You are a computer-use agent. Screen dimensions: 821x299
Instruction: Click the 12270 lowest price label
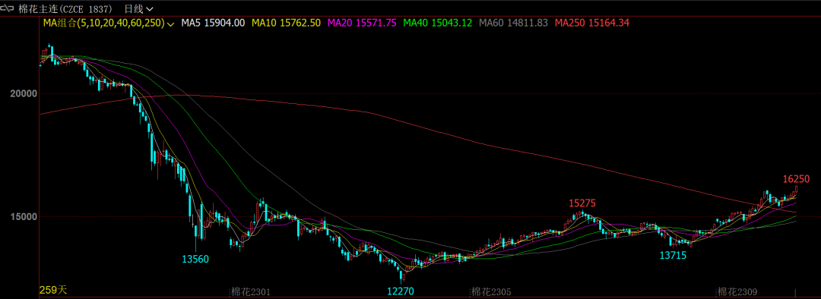(401, 291)
